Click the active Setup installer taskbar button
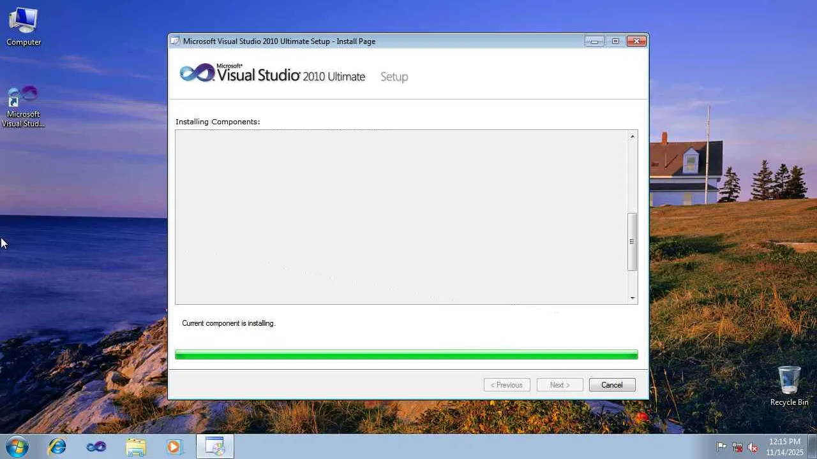Viewport: 817px width, 459px height. 214,446
